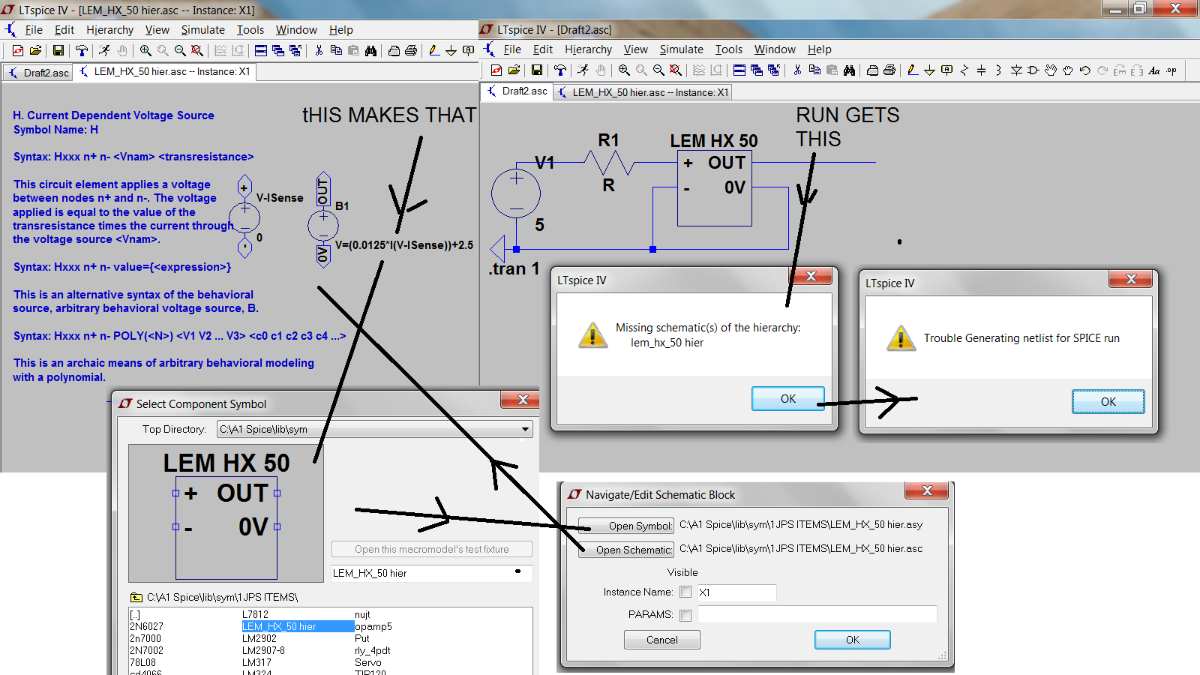Screen dimensions: 1200x675
Task: Select the Component gate tool in Draft2 toolbar
Action: 1033,70
